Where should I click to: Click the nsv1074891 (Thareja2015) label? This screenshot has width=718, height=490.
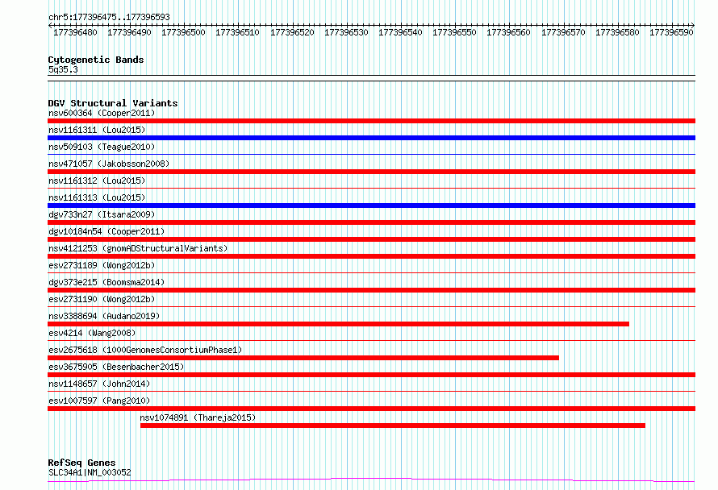198,417
